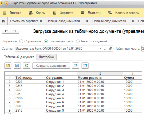The width and height of the screenshot is (144, 114).
Task: Click the Кадры people icon
Action: point(31,13)
